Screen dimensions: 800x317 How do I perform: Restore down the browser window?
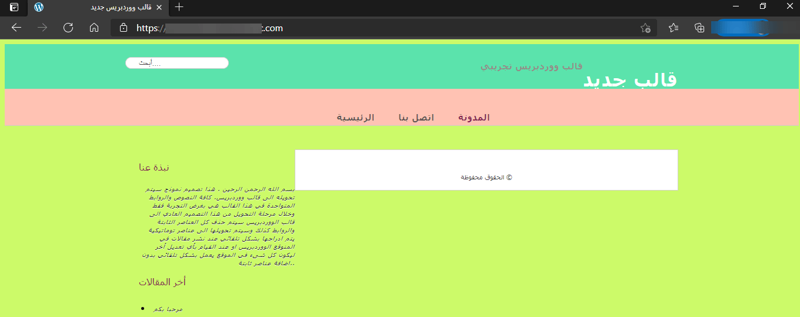point(763,6)
